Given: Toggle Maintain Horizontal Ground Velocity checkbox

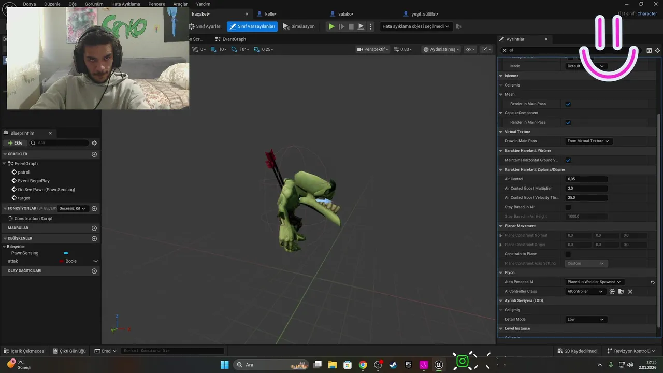Looking at the screenshot, I should 568,160.
